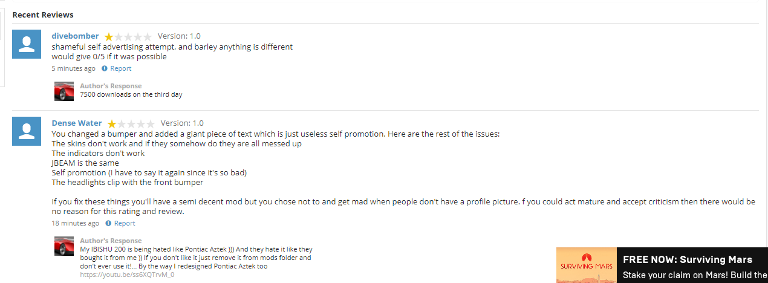Click the report icon under Dense Water's review
The width and height of the screenshot is (768, 283).
pos(109,224)
